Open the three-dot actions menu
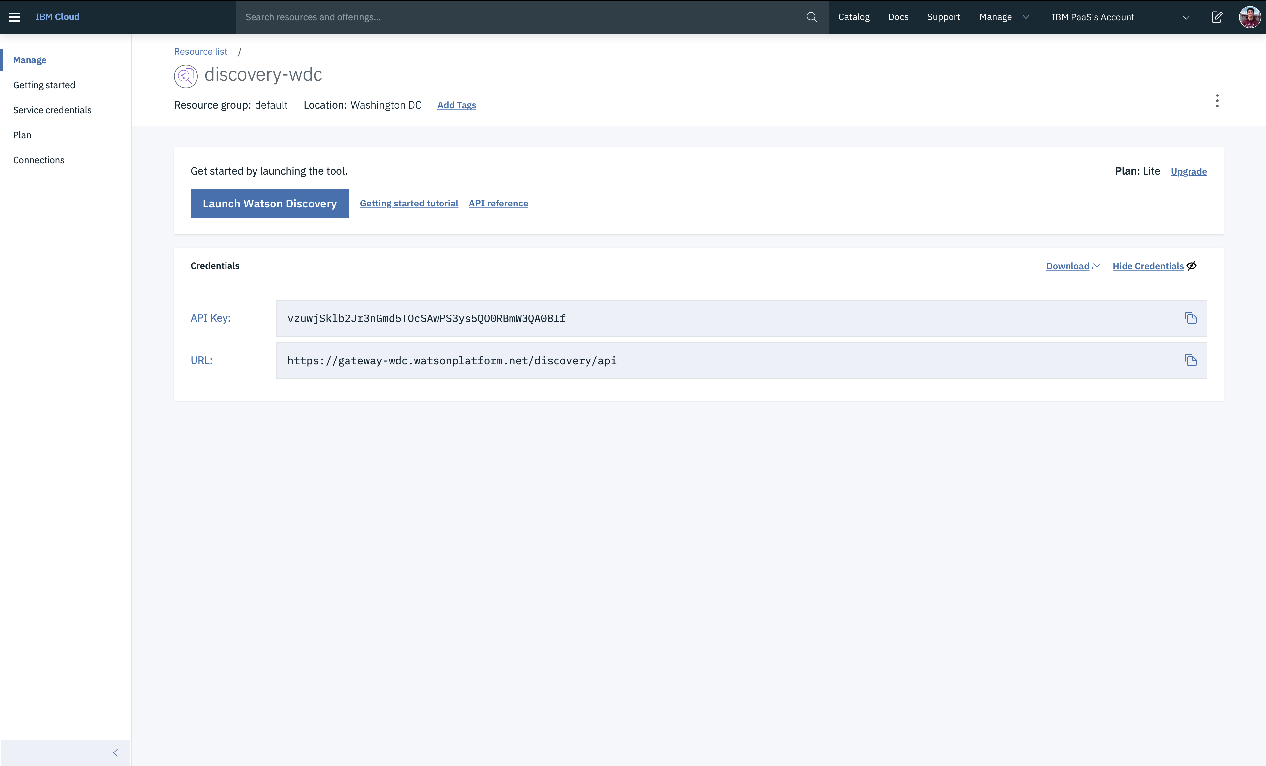The height and width of the screenshot is (766, 1266). pos(1217,101)
